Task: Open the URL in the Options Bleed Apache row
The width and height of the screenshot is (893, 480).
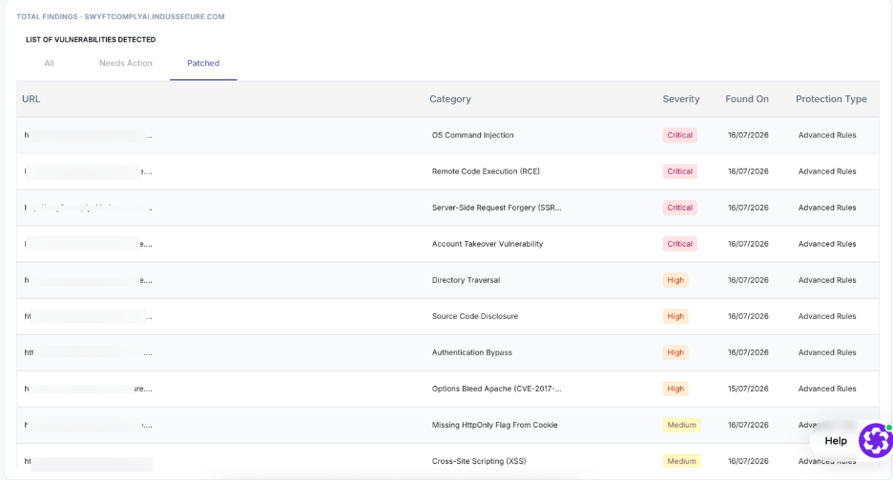Action: point(89,389)
